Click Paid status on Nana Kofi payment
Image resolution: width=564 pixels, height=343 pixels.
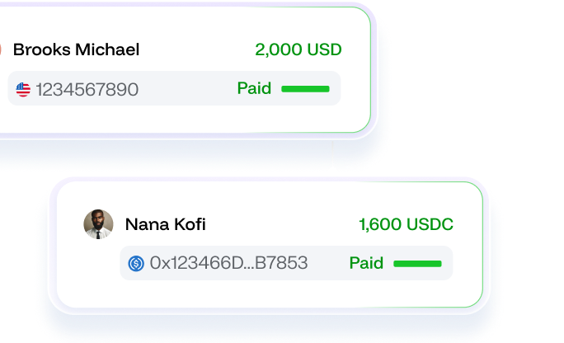click(366, 263)
